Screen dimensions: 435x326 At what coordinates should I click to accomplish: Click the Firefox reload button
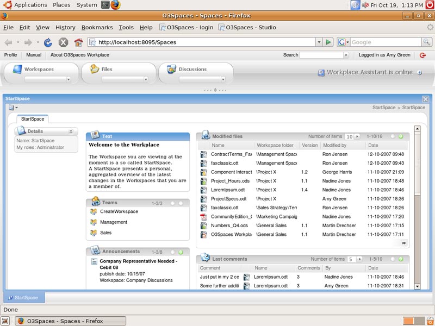tap(48, 42)
